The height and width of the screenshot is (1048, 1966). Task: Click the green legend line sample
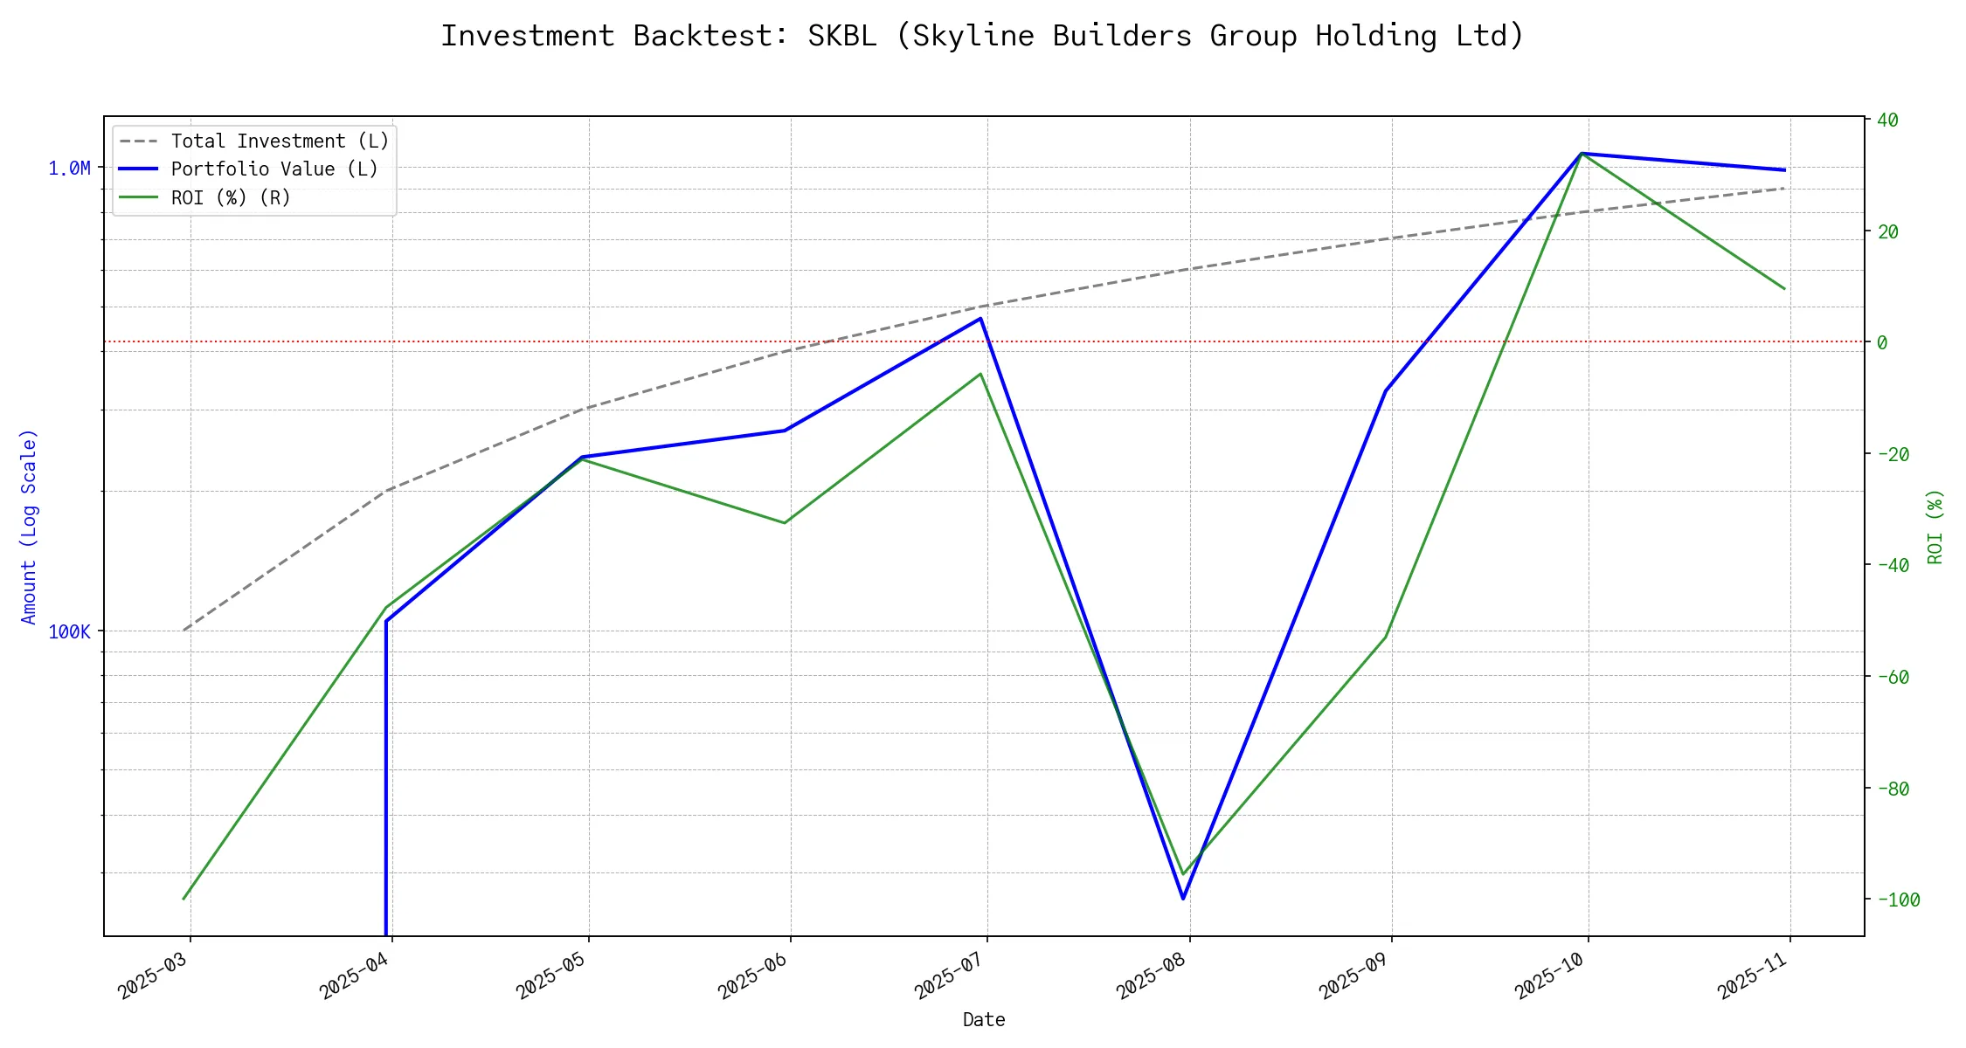[x=139, y=197]
